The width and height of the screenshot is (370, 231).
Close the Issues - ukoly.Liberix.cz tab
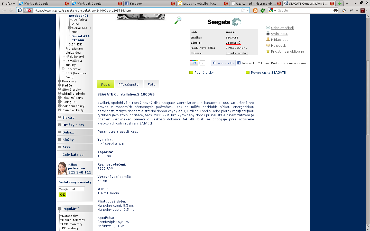(226, 3)
